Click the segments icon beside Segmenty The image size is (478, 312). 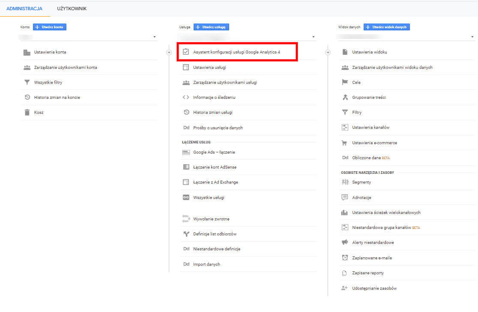(x=345, y=182)
